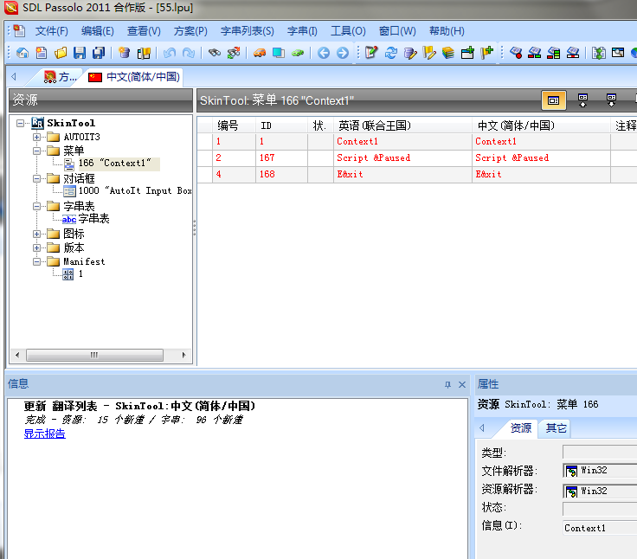Click the picture frame icon in toolbar
637x559 pixels.
618,53
